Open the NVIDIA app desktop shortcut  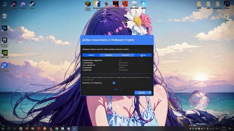5,54
